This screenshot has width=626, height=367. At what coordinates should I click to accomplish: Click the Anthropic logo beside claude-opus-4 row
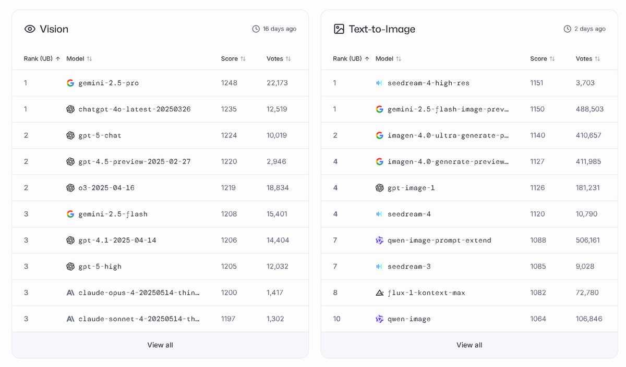(x=70, y=293)
